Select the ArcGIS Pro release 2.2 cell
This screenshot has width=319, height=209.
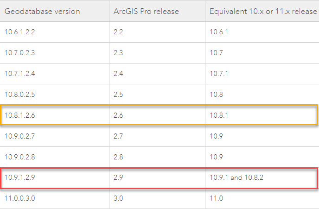pos(118,32)
